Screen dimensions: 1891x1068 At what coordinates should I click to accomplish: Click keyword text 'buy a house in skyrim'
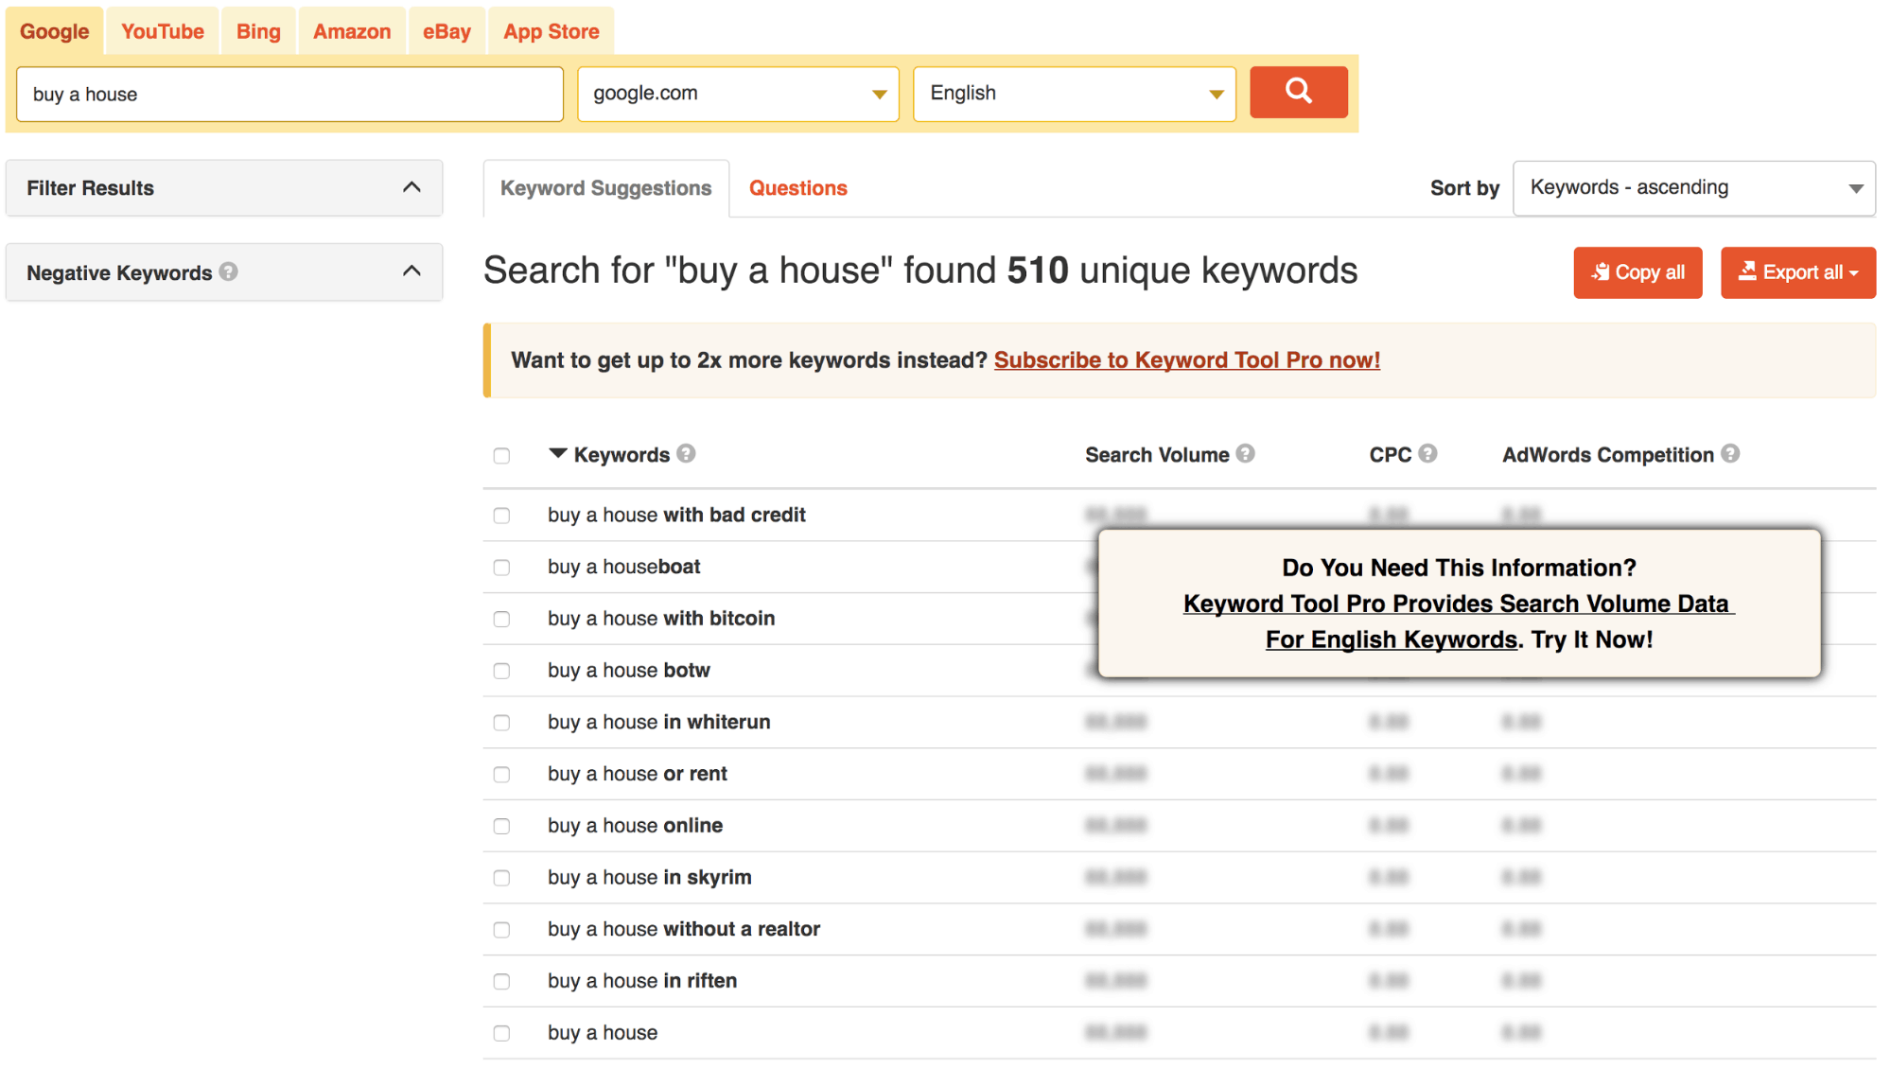(650, 878)
